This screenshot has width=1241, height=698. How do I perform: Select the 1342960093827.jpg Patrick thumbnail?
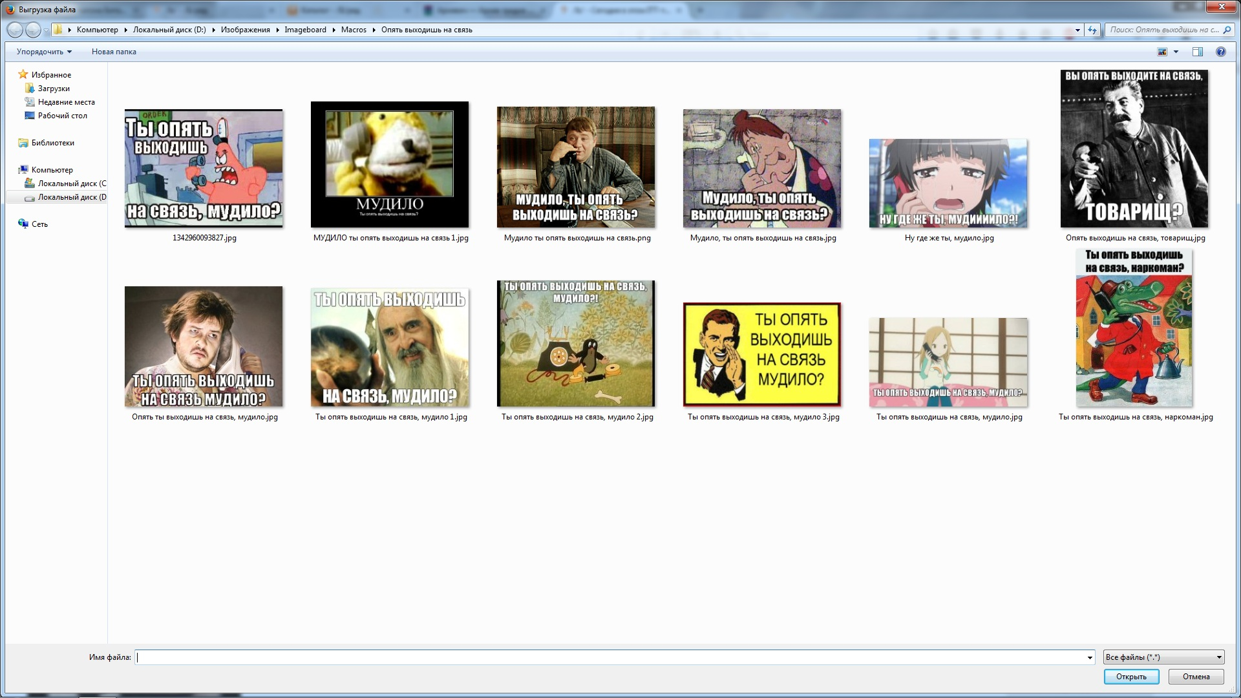pyautogui.click(x=204, y=168)
